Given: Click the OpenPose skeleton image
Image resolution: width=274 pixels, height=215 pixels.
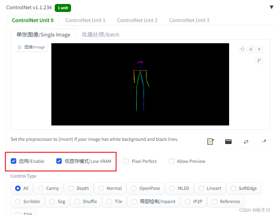Looking at the screenshot, I should [140, 84].
